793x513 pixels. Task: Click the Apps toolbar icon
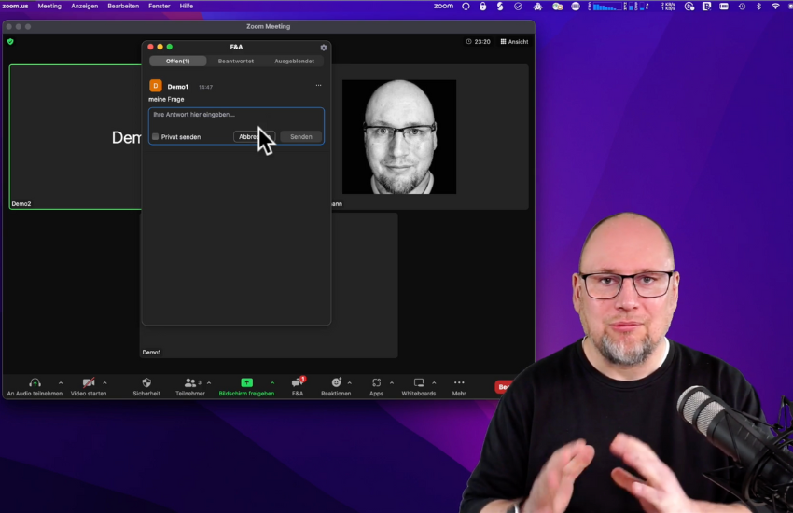(x=376, y=382)
